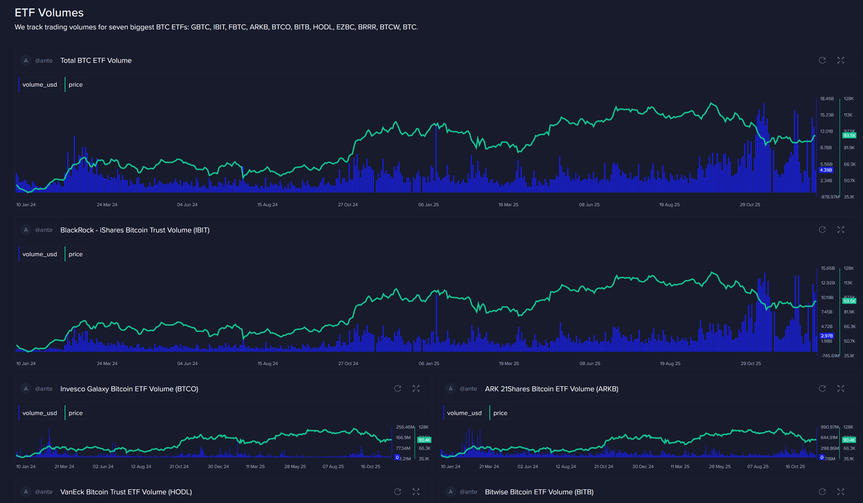Open @ante author link on ARKB chart
Screen dimensions: 863x503
469,389
